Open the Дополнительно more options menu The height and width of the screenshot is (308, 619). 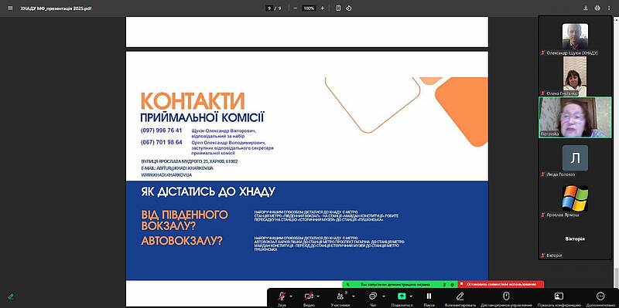click(x=600, y=299)
